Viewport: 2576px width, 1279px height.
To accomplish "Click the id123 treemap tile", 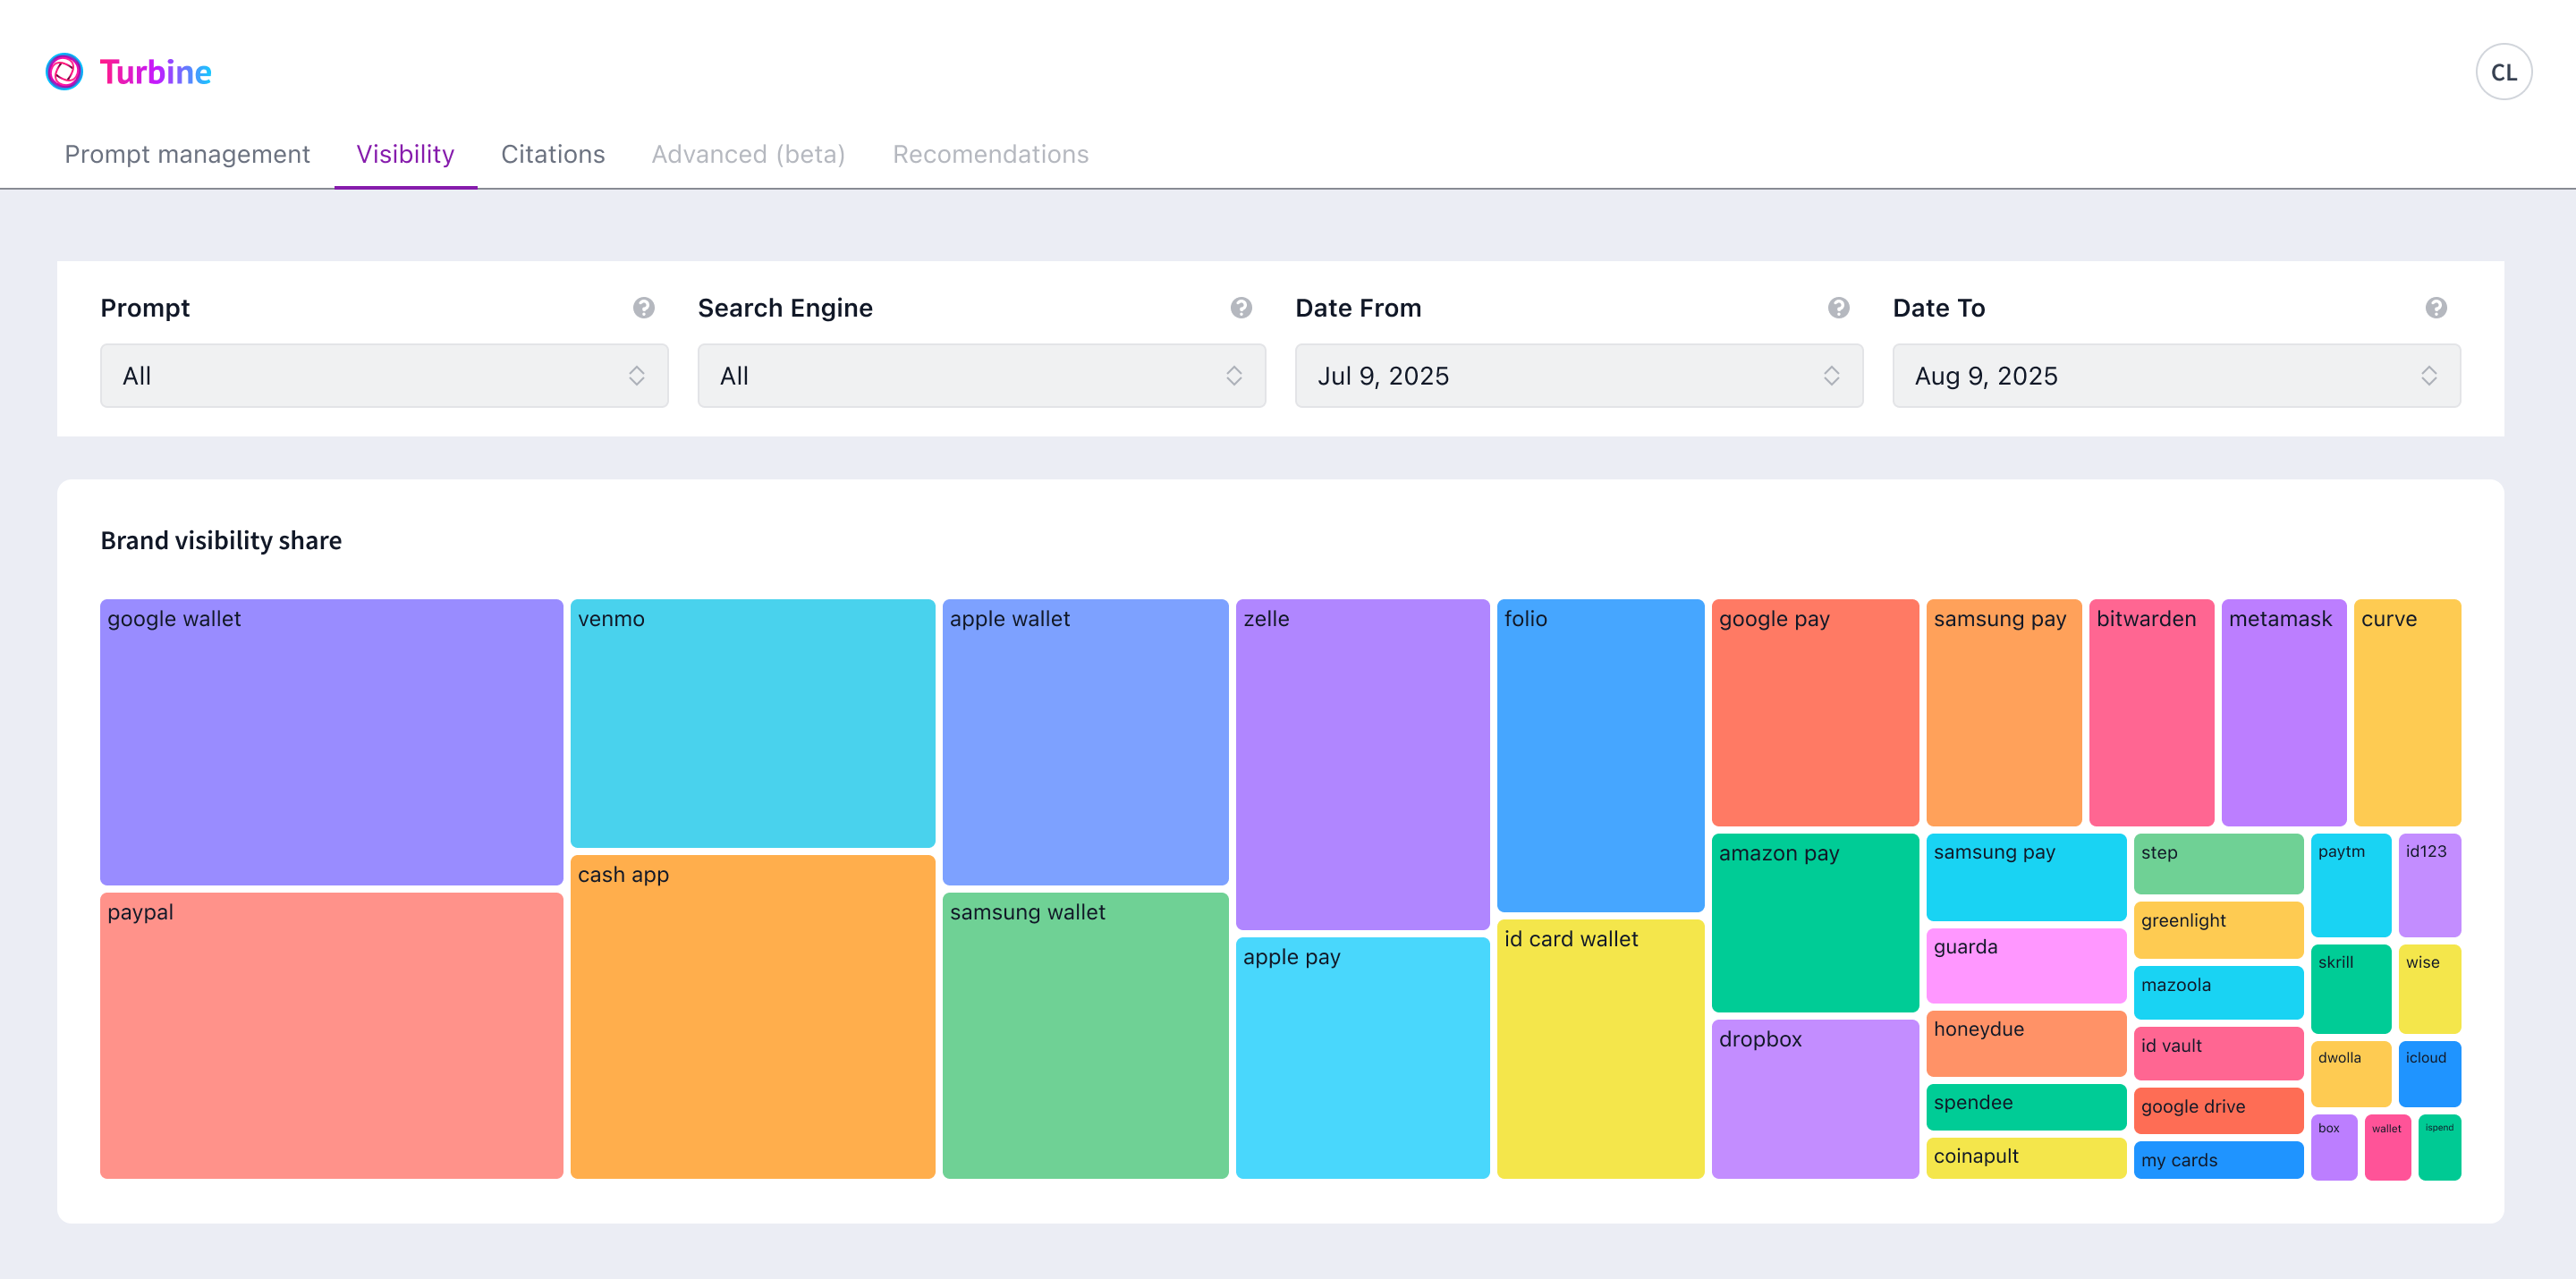I will (x=2430, y=885).
